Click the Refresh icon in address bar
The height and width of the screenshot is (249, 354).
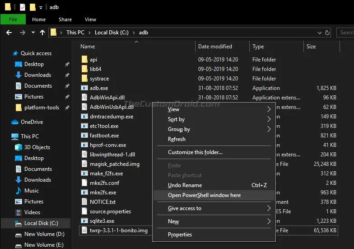click(x=327, y=33)
